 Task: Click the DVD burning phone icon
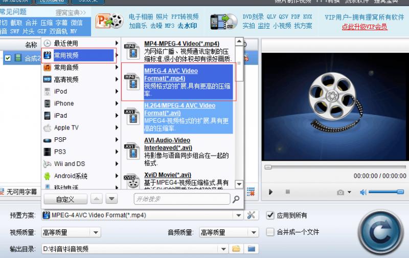[224, 21]
